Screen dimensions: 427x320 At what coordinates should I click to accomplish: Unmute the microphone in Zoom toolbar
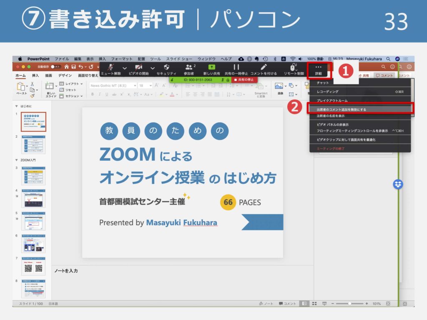pyautogui.click(x=111, y=70)
